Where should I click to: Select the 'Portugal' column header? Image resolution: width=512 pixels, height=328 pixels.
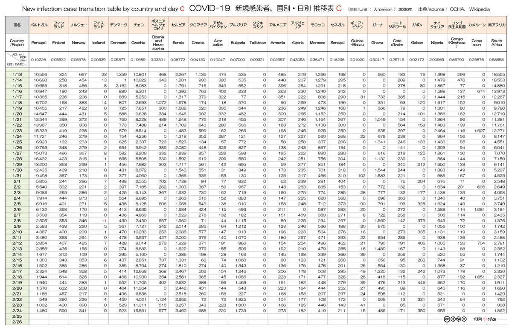tap(39, 43)
